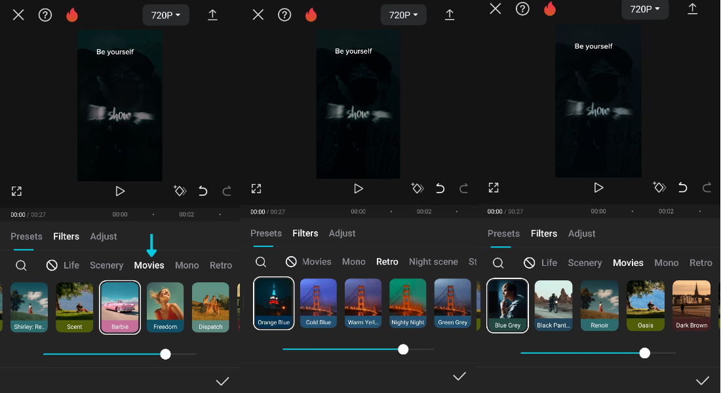The height and width of the screenshot is (393, 721).
Task: Undo last action in right screen
Action: pyautogui.click(x=683, y=187)
